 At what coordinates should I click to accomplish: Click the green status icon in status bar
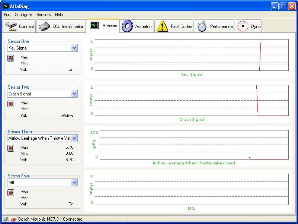tap(6, 219)
